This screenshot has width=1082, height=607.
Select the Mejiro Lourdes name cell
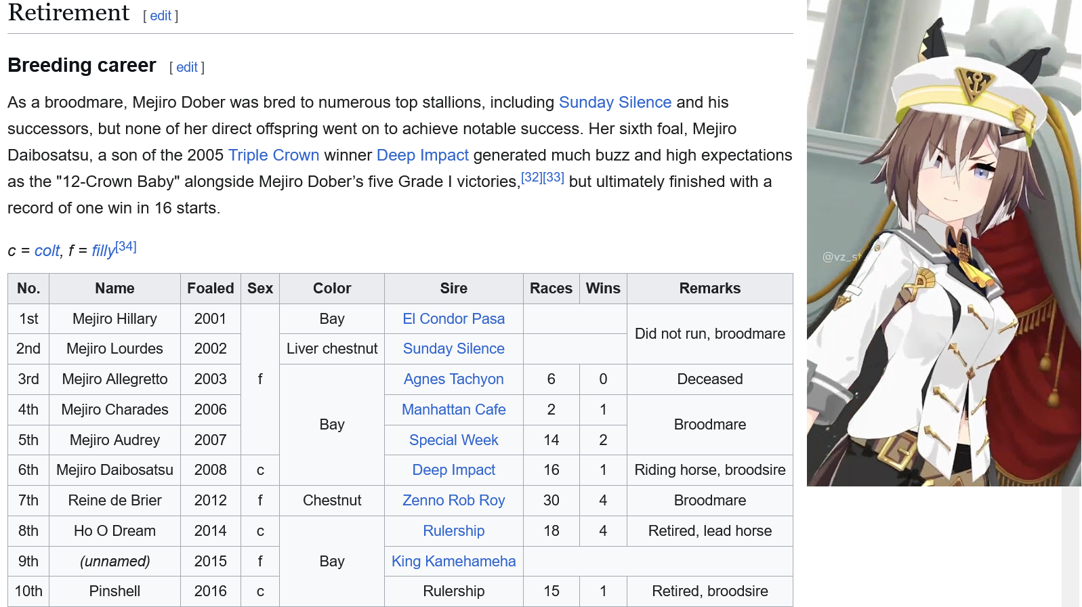tap(115, 349)
